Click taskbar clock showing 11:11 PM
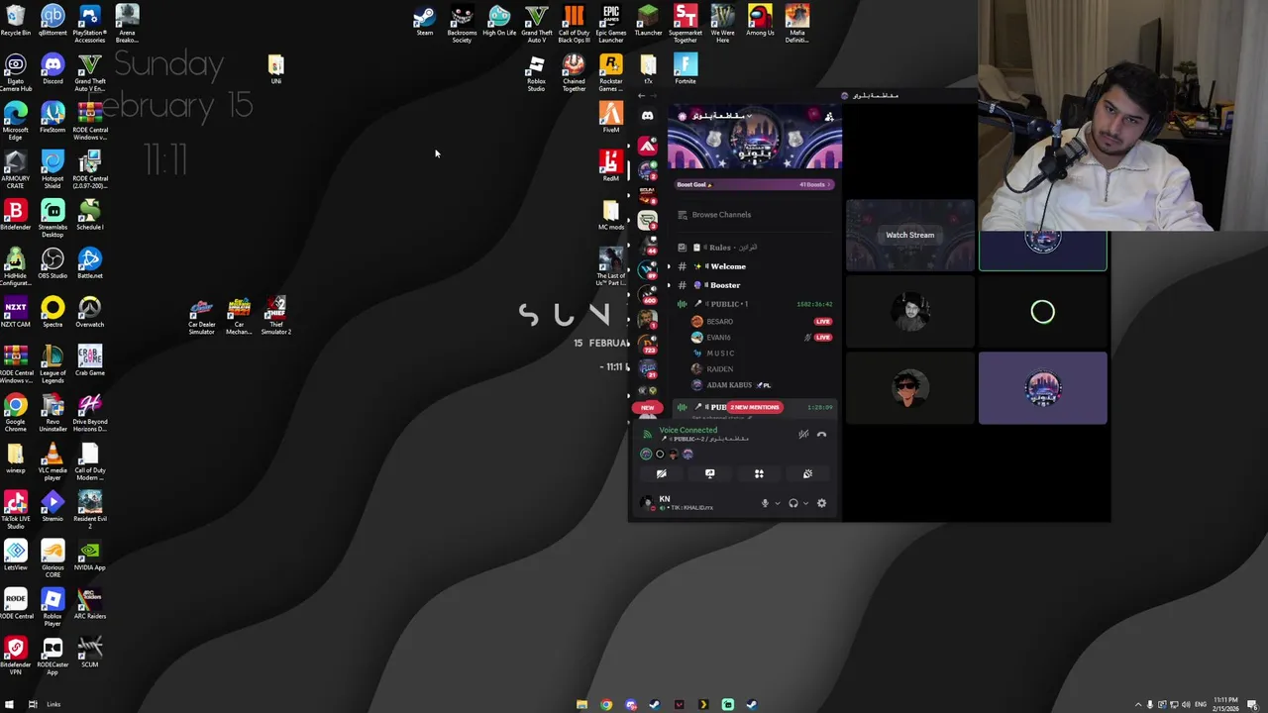The height and width of the screenshot is (713, 1268). point(1224,704)
